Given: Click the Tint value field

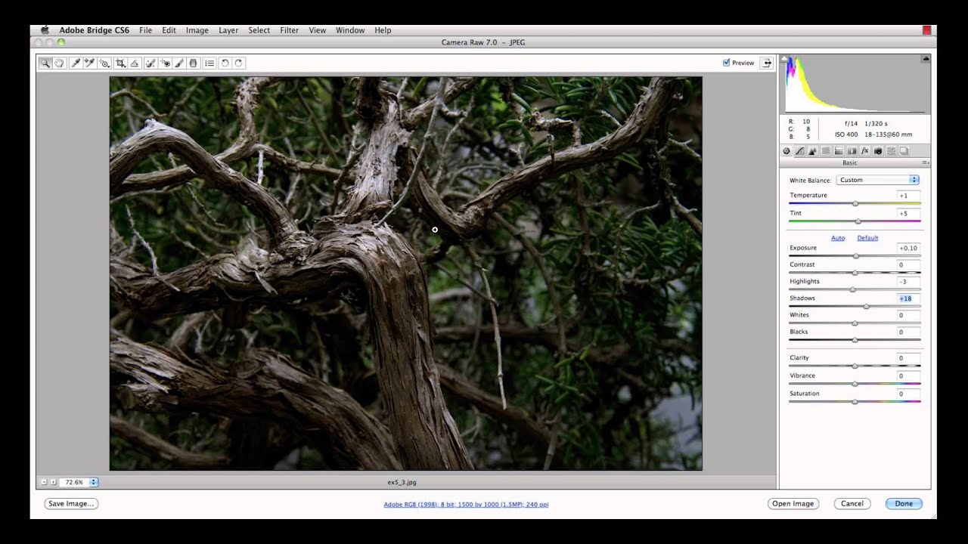Looking at the screenshot, I should pyautogui.click(x=908, y=213).
